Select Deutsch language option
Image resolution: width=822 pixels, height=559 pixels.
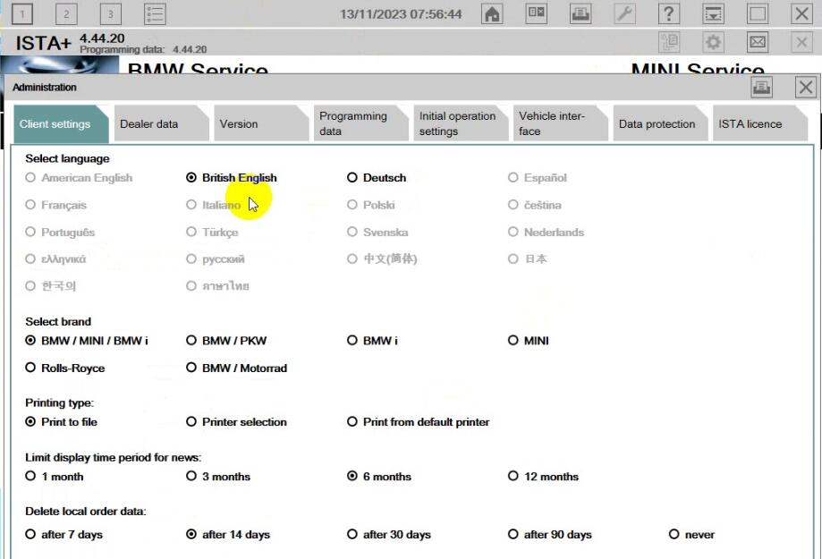(x=377, y=178)
